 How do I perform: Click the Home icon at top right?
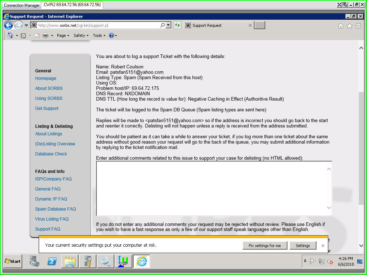click(x=341, y=26)
